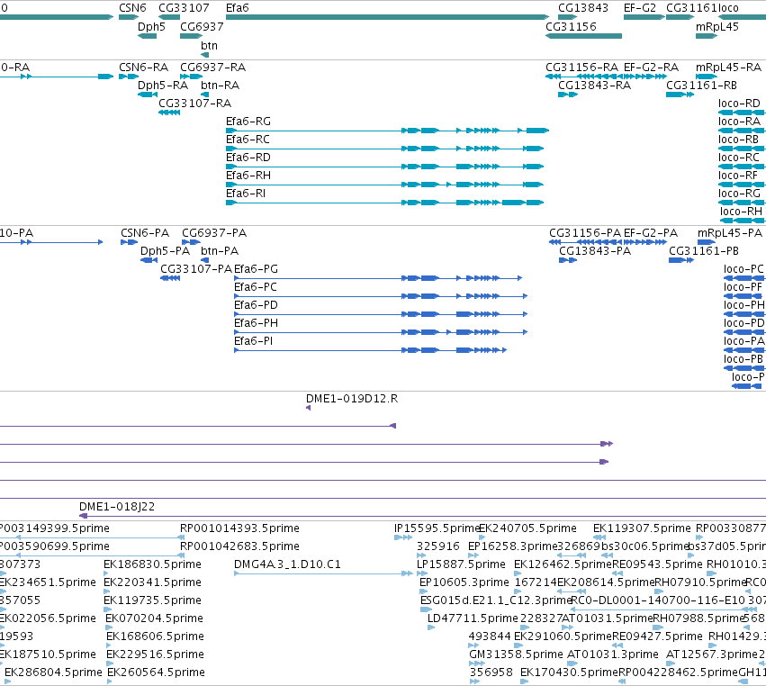Select the CG13843 gene label
766x686 pixels.
pyautogui.click(x=583, y=8)
